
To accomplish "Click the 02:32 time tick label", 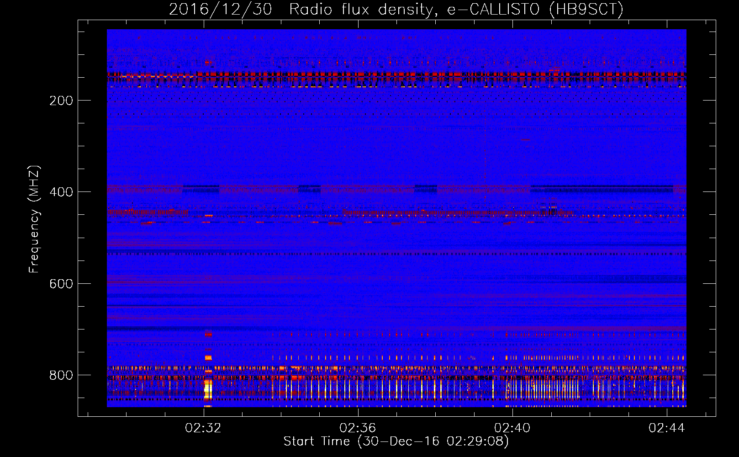I will (x=203, y=428).
